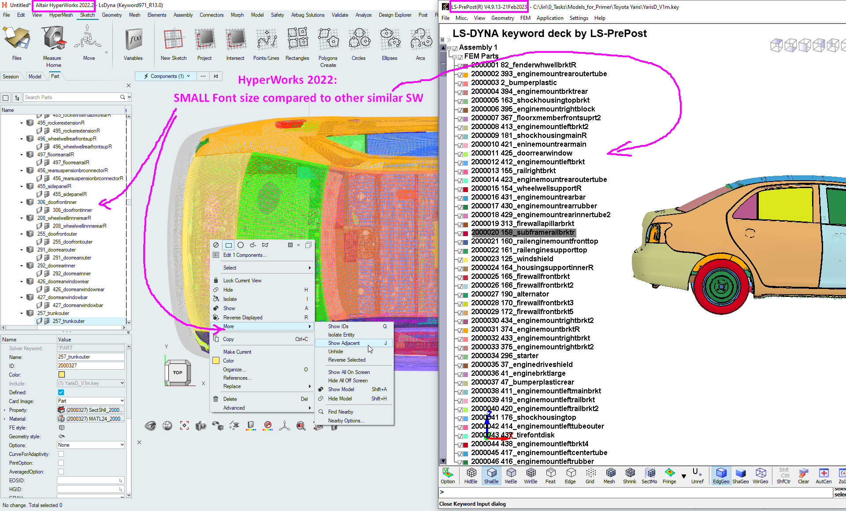The height and width of the screenshot is (511, 846).
Task: Expand the Property row arrow
Action: [x=4, y=410]
